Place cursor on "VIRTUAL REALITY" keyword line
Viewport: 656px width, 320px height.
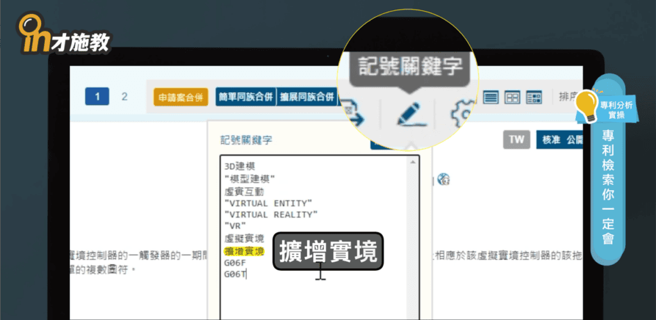[271, 214]
